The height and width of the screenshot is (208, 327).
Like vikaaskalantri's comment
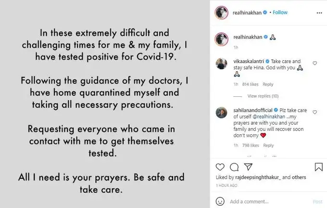pos(314,63)
